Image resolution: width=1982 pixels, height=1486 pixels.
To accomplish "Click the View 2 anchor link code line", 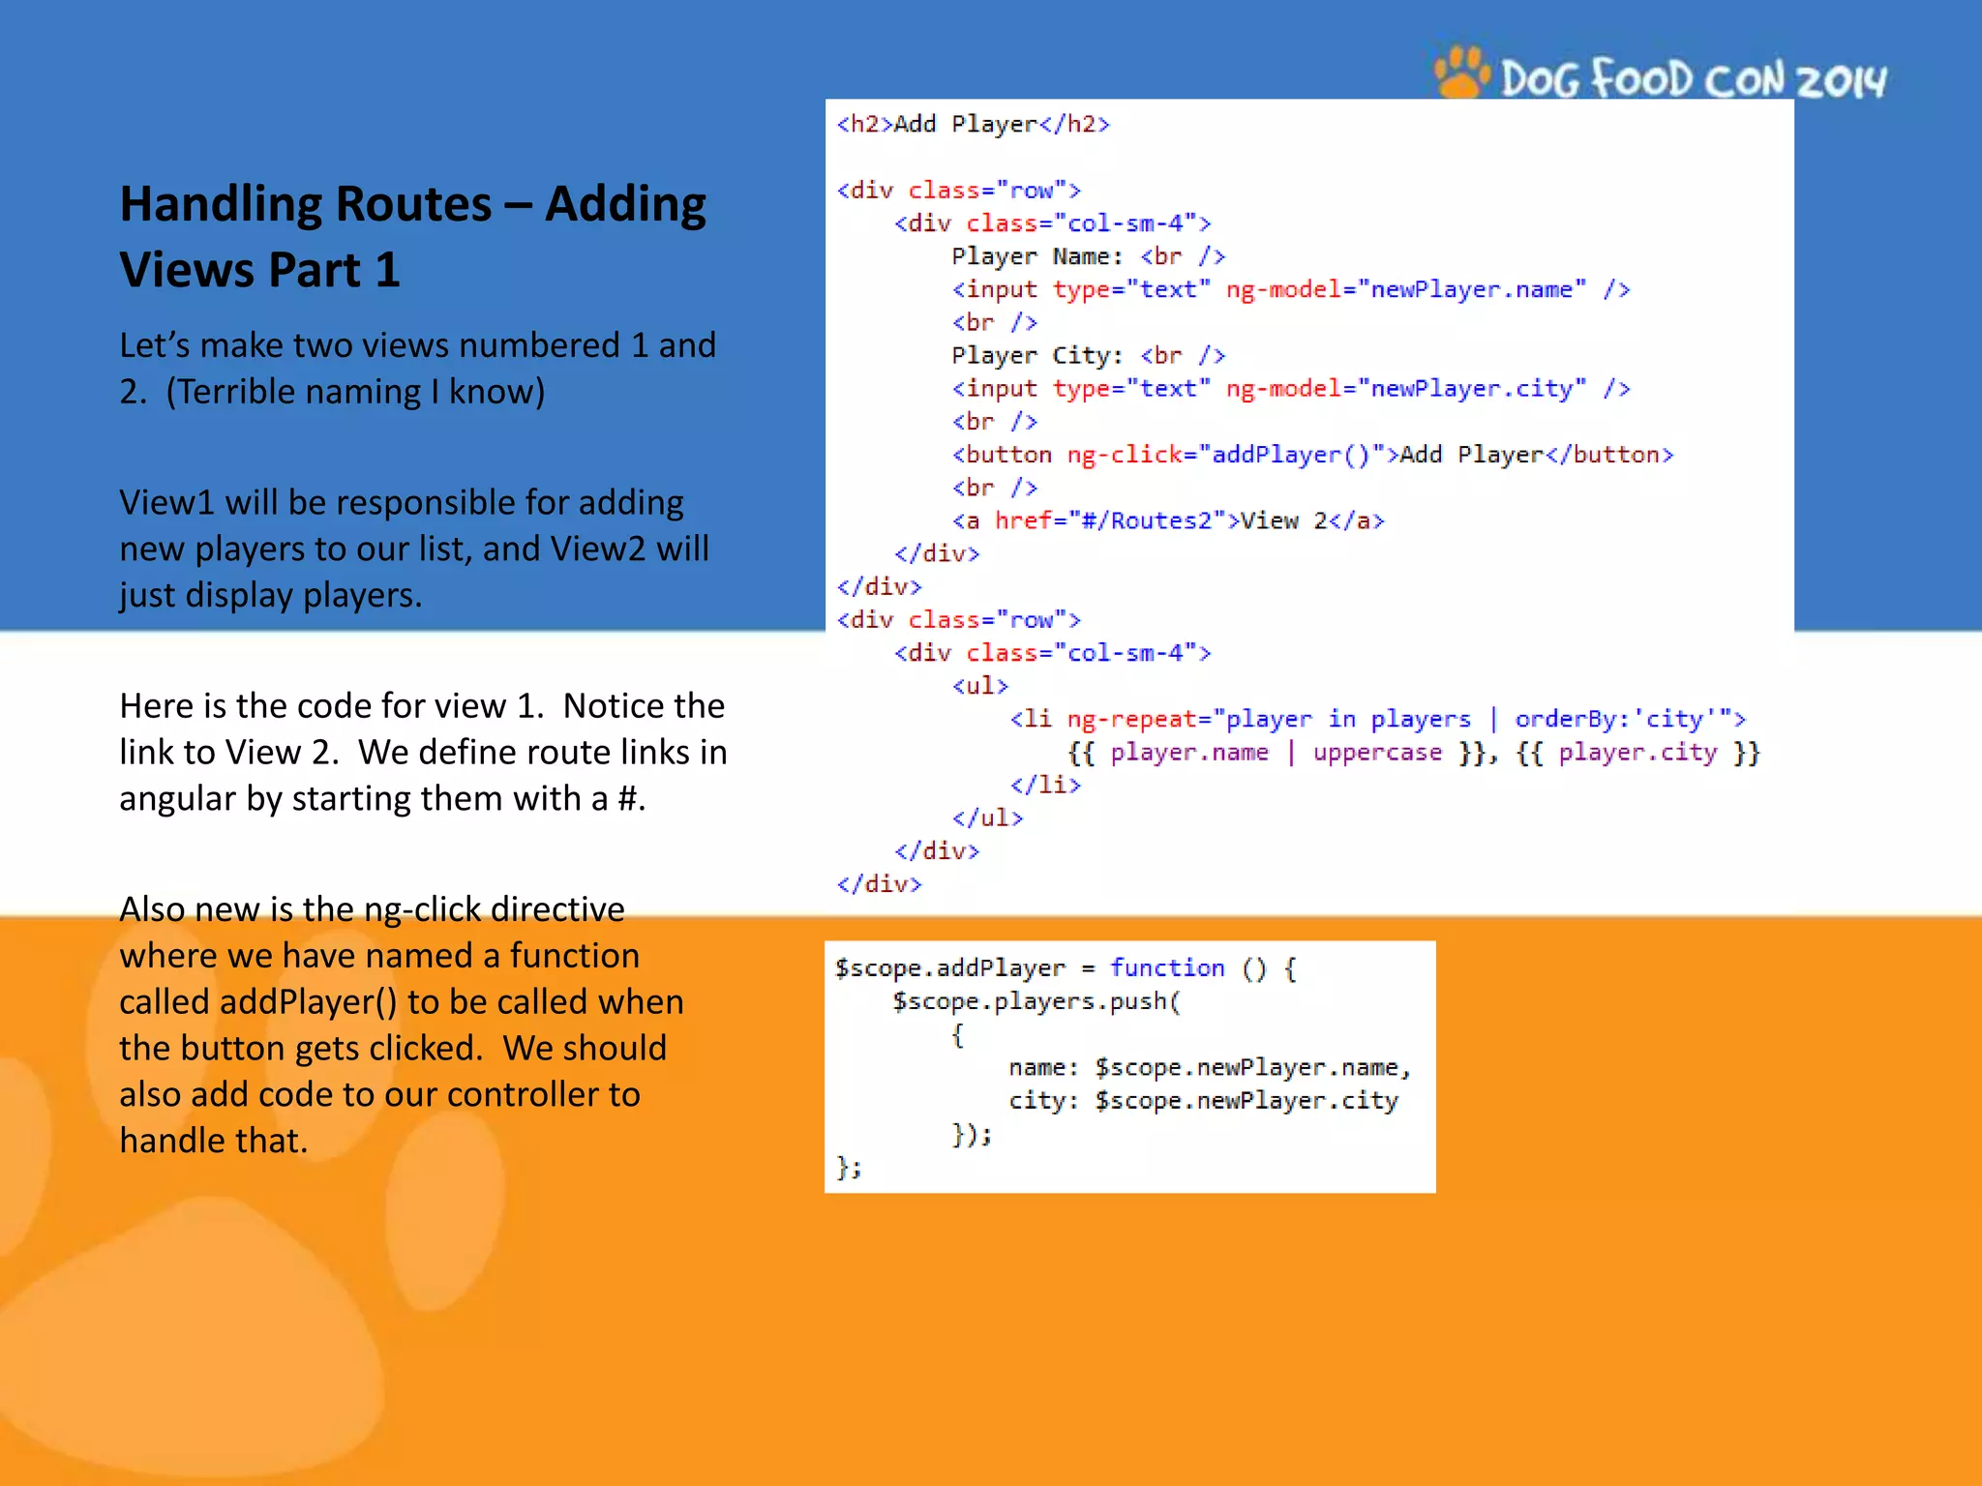I will pos(1167,520).
